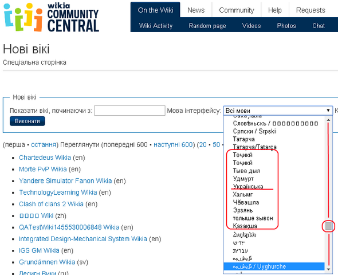338x275 pixels.
Task: Open Yandere Simulator Fanon Wikia link
Action: point(65,180)
